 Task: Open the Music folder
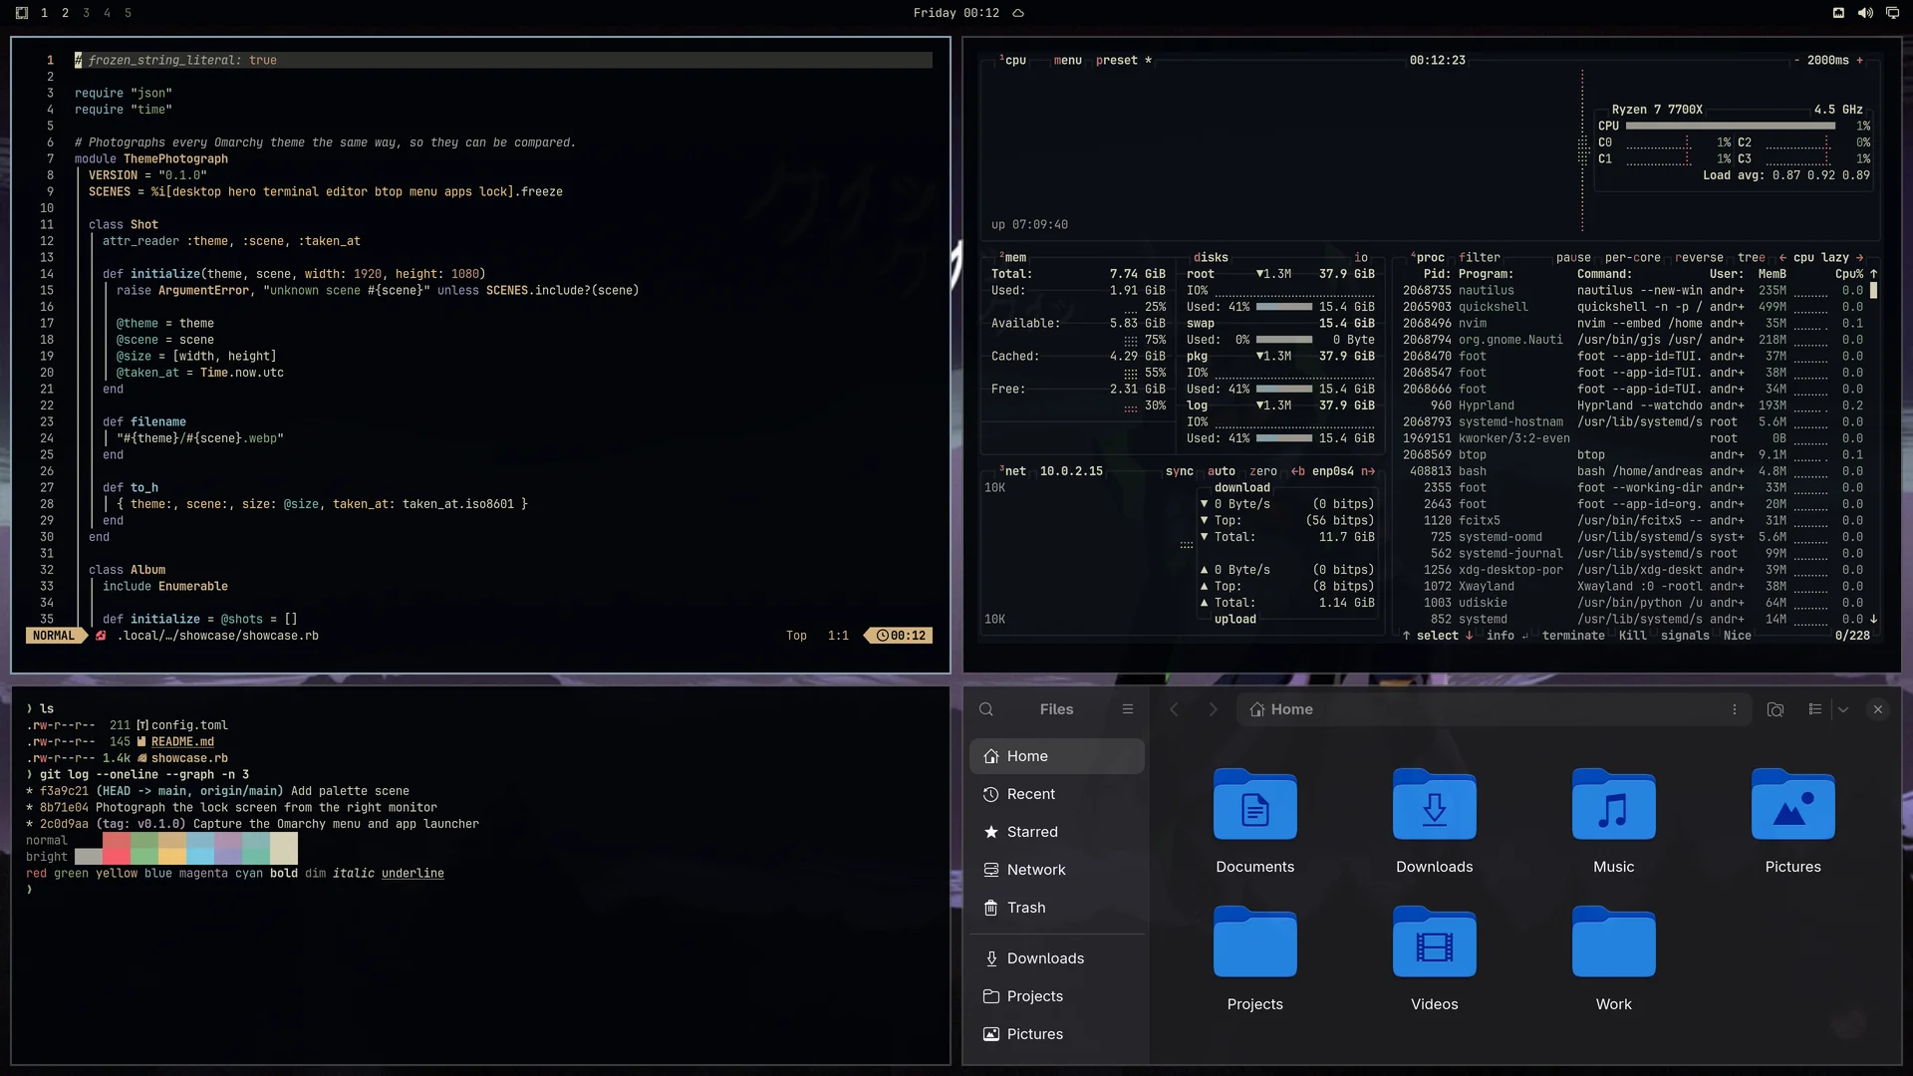[x=1614, y=822]
